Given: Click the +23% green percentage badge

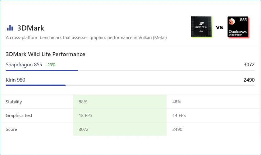Looking at the screenshot, I should pyautogui.click(x=50, y=65).
